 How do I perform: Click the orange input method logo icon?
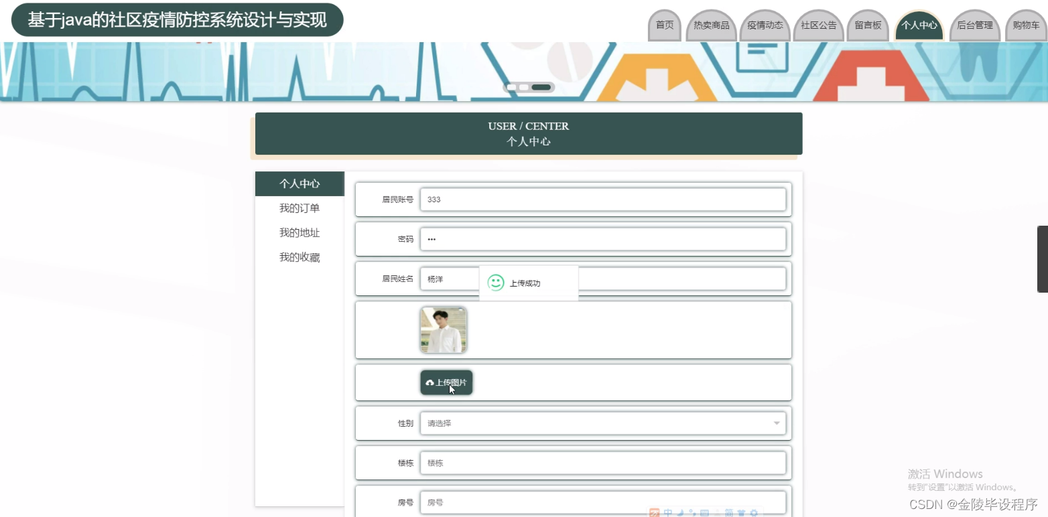[x=655, y=512]
